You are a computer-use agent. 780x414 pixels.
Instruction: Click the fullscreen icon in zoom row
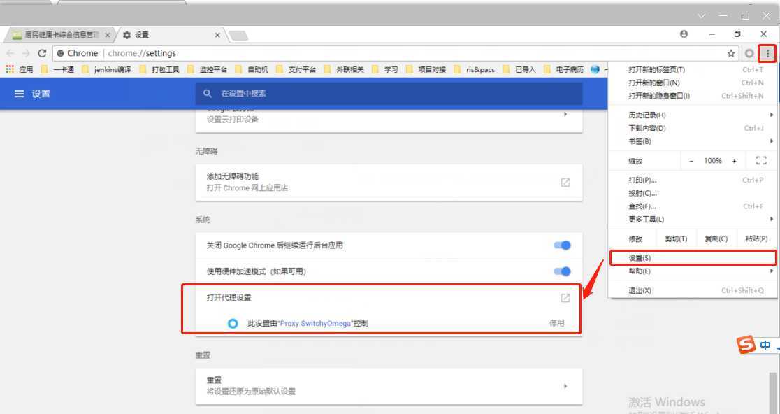(760, 160)
